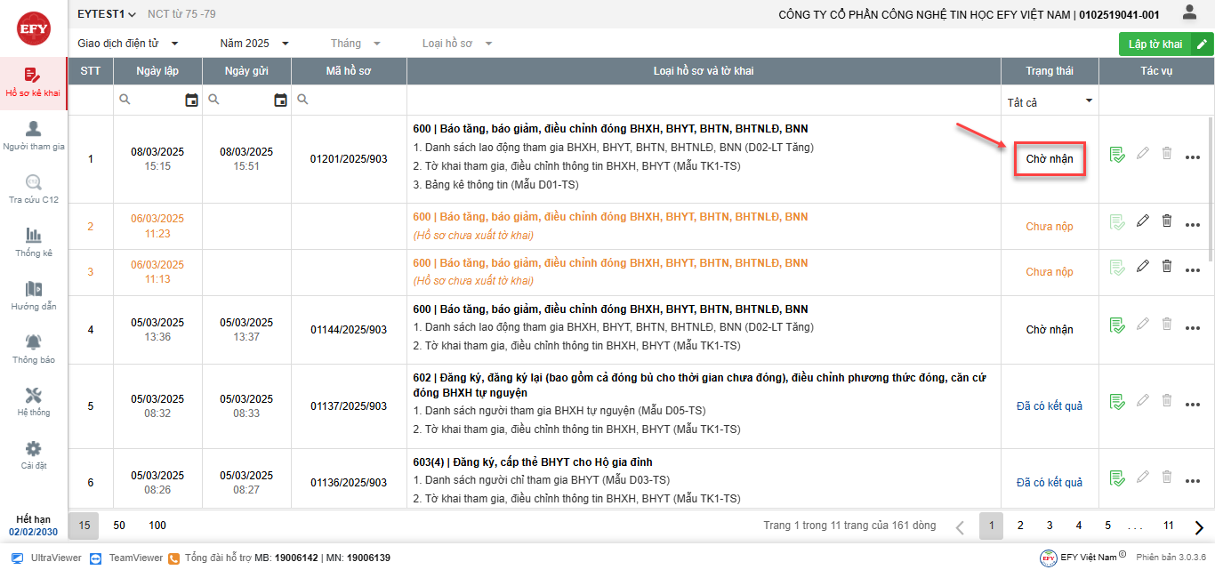Viewport: 1215px width, 570px height.
Task: Set page size to 50 rows
Action: click(x=119, y=526)
